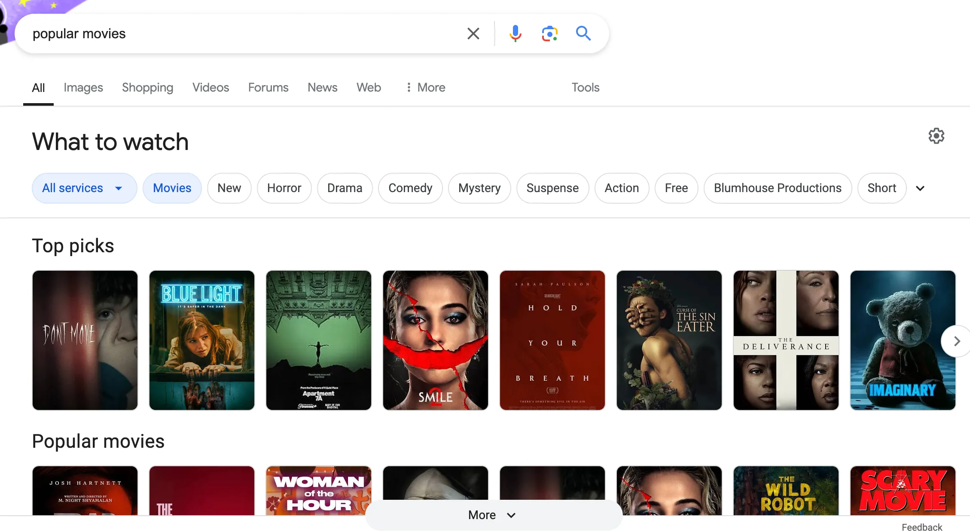This screenshot has height=532, width=970.
Task: Toggle the Comedy filter chip
Action: point(411,188)
